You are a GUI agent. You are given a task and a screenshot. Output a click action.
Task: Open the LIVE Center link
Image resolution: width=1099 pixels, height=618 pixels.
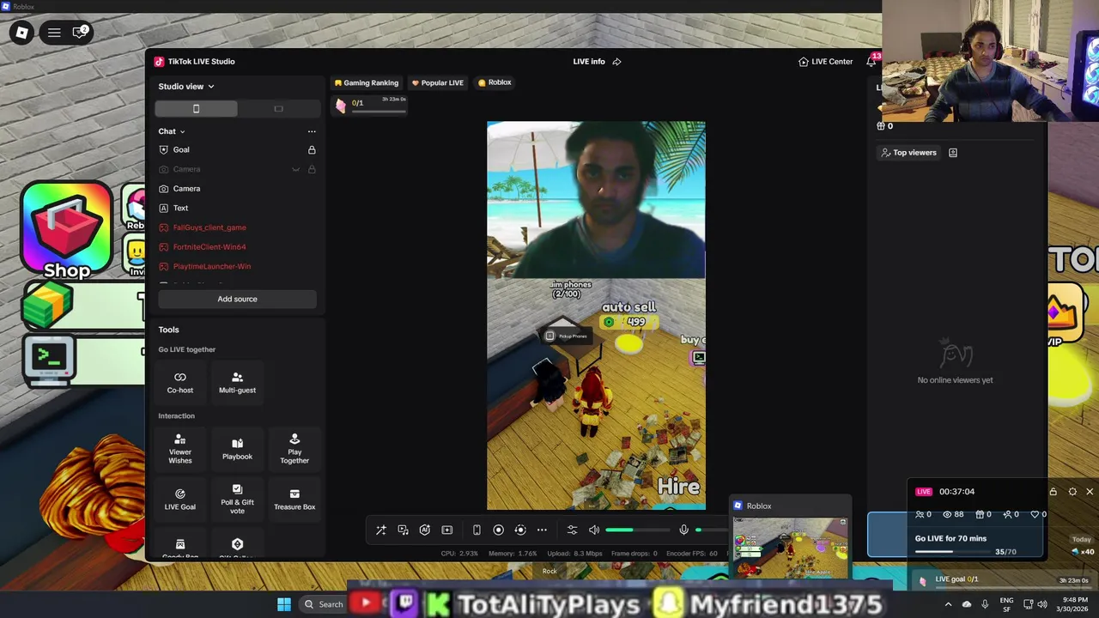click(825, 62)
